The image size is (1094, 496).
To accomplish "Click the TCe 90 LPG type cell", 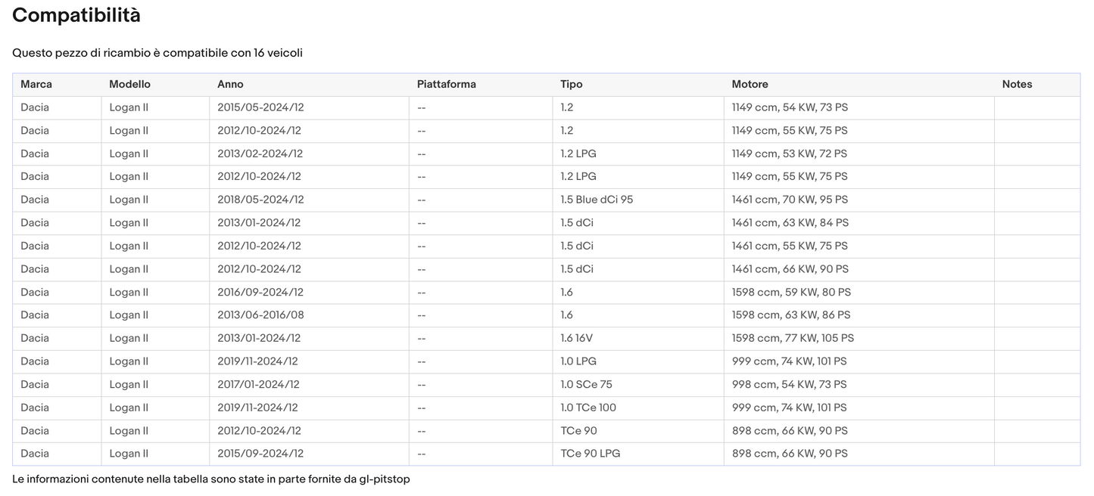I will point(590,454).
